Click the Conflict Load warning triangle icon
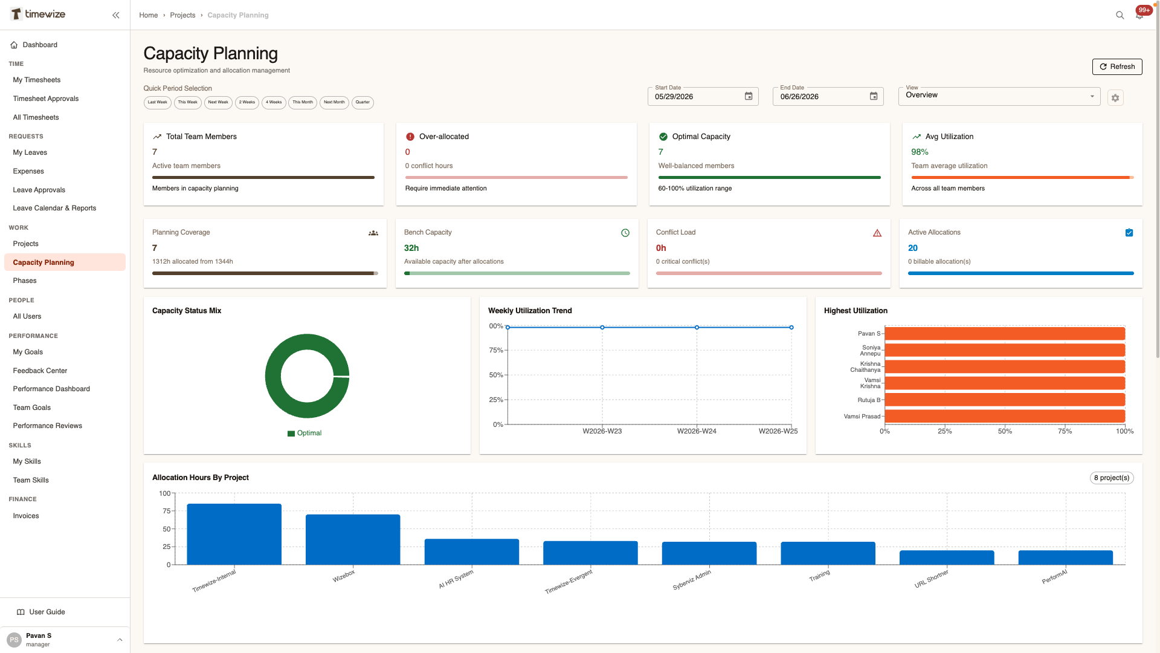Screen dimensions: 1160x653 pos(877,233)
